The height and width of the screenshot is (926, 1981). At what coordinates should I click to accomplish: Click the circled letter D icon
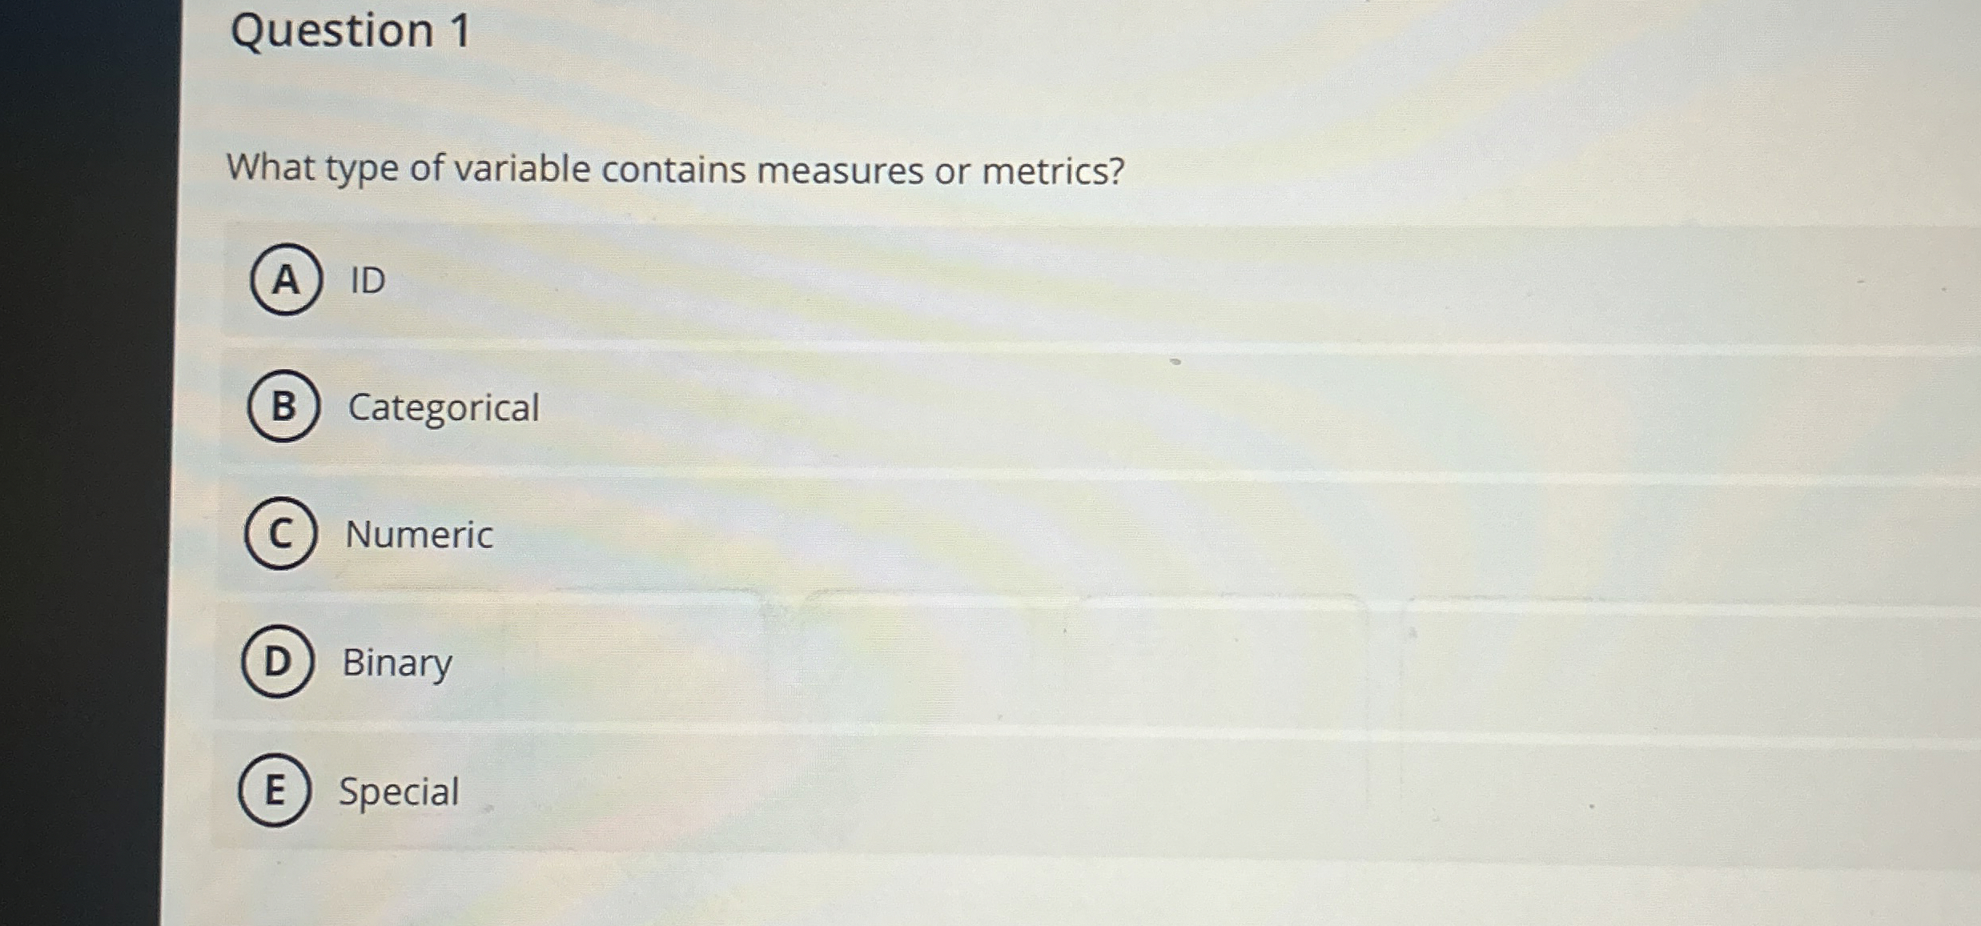[x=278, y=663]
